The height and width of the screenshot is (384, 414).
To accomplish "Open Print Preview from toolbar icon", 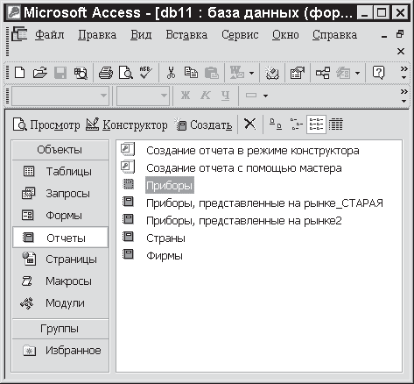I will click(x=126, y=73).
